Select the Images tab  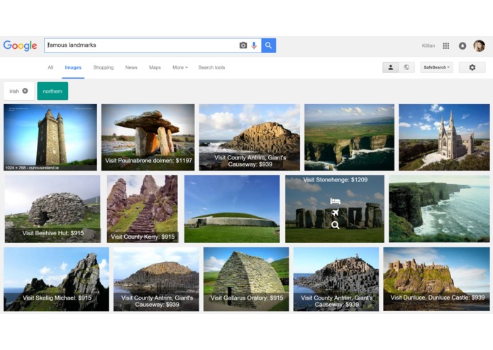(x=73, y=67)
